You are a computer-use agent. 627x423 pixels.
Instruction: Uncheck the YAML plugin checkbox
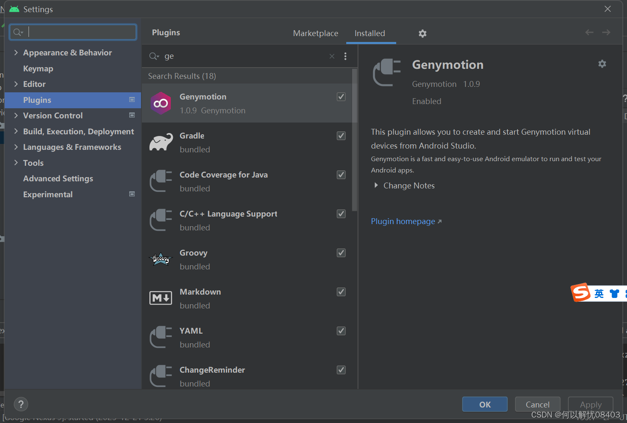(x=341, y=331)
